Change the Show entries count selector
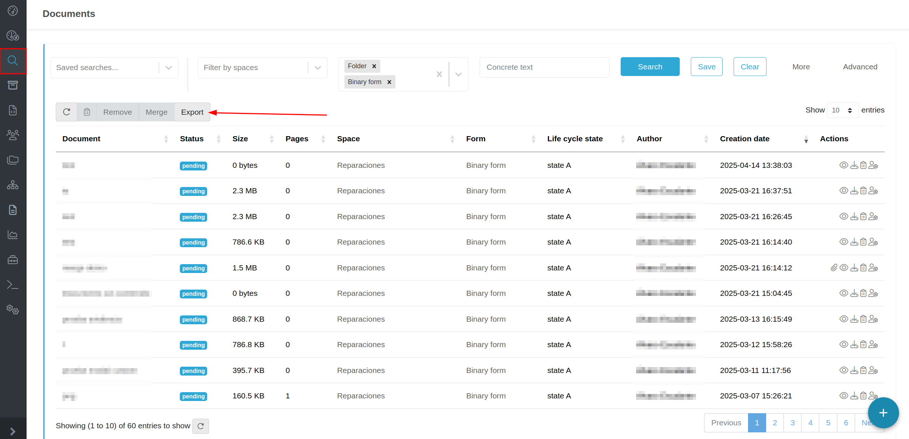Viewport: 909px width, 439px height. click(x=843, y=110)
